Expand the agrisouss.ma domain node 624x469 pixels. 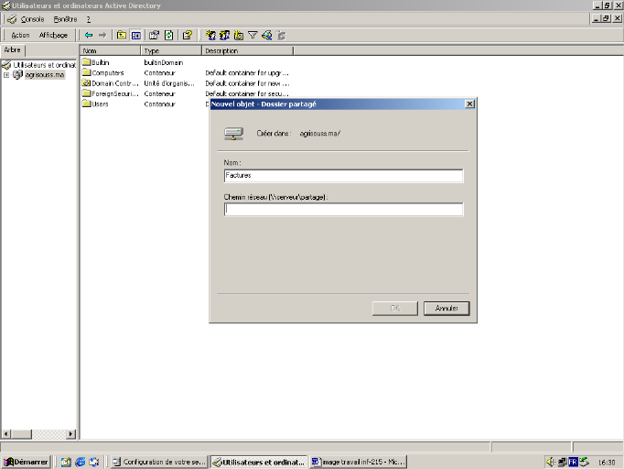[6, 75]
